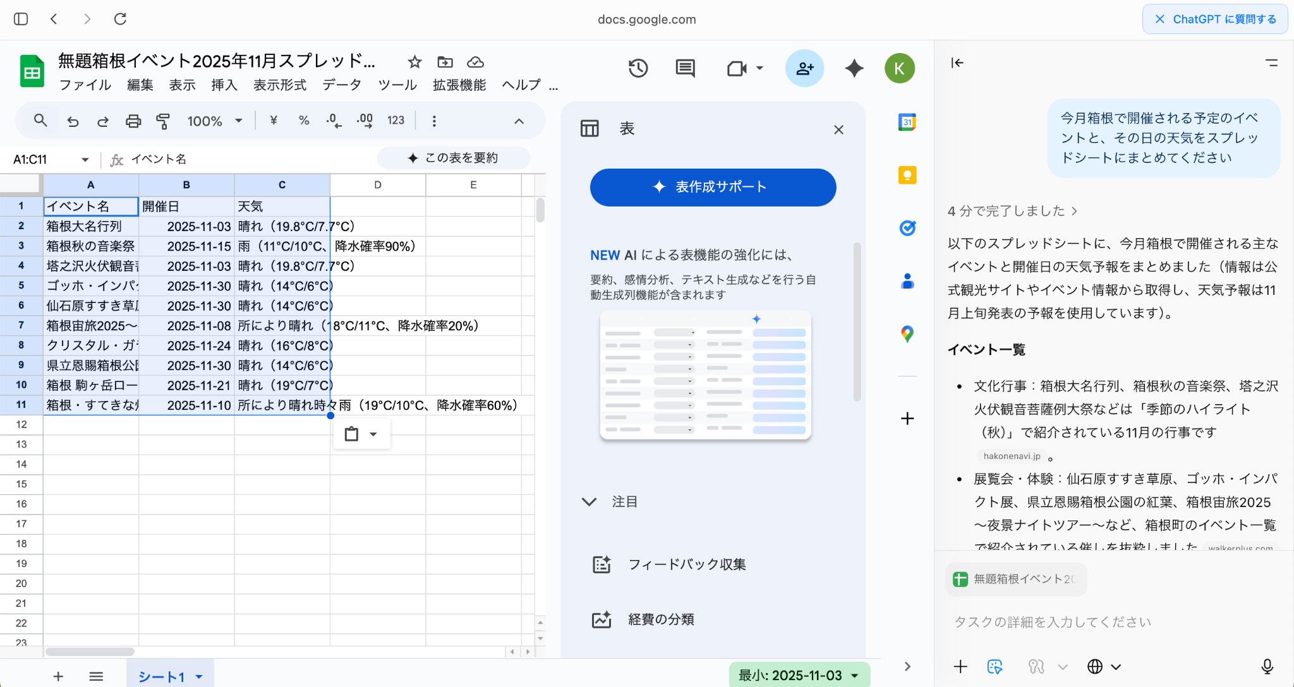Open Google Maps sidebar icon
This screenshot has height=687, width=1294.
907,334
